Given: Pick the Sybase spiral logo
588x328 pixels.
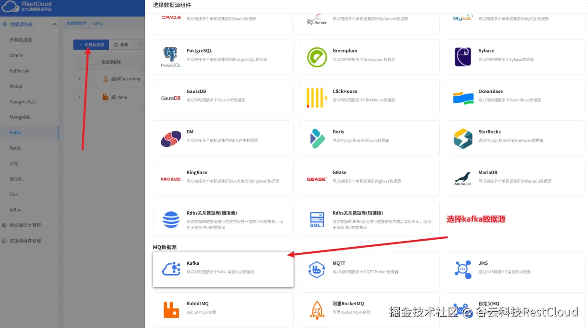Looking at the screenshot, I should [x=463, y=57].
